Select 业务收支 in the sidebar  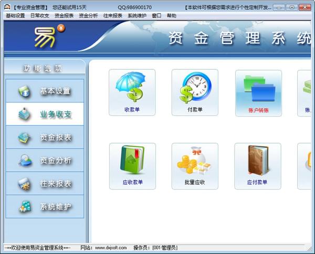tap(45, 114)
